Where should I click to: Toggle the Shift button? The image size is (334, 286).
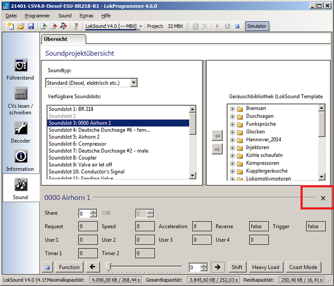point(237,267)
